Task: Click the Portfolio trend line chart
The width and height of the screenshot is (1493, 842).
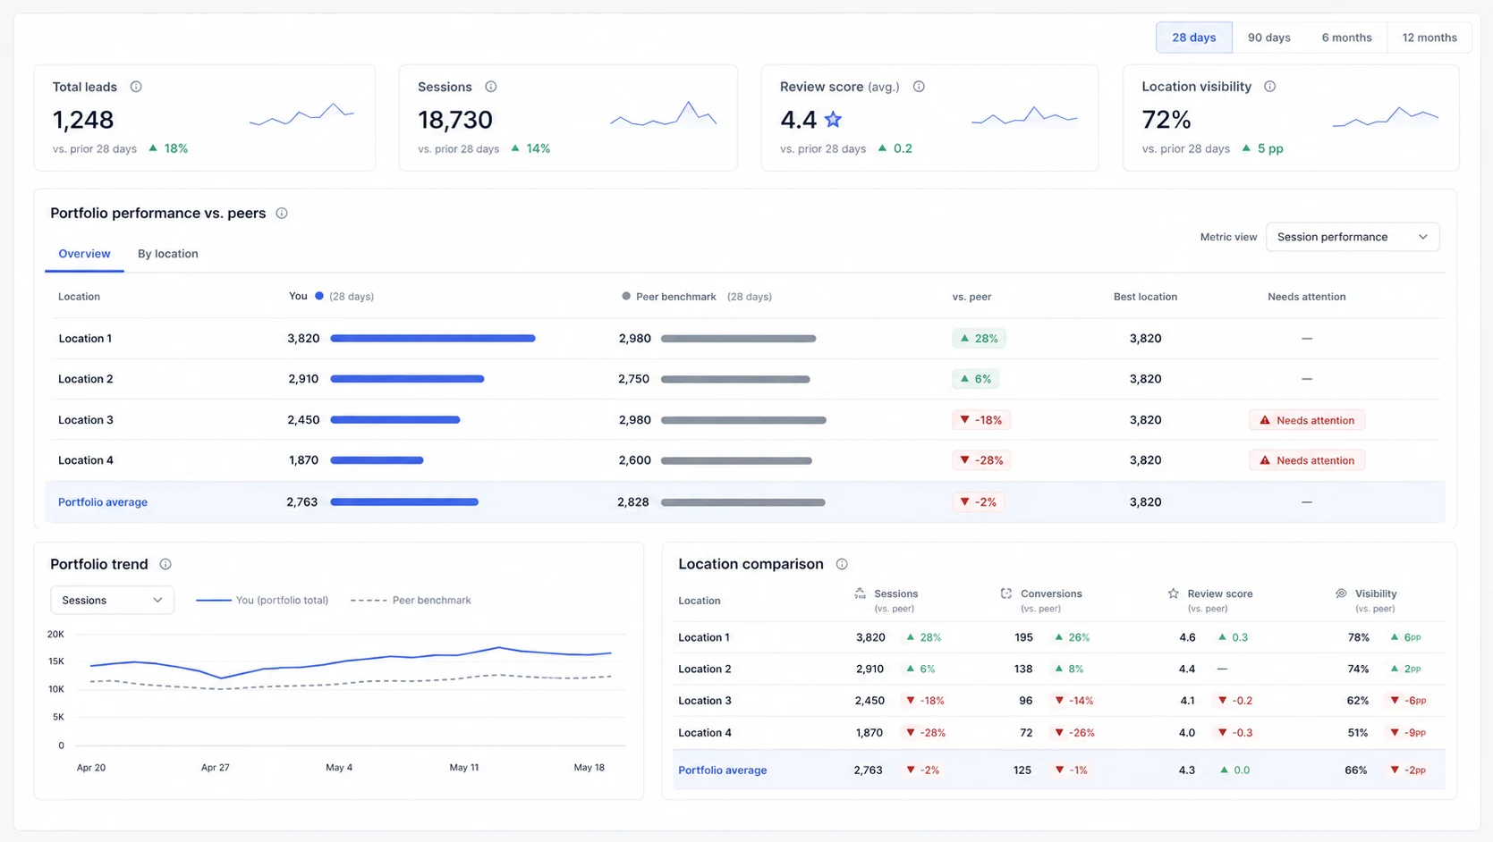Action: point(351,690)
